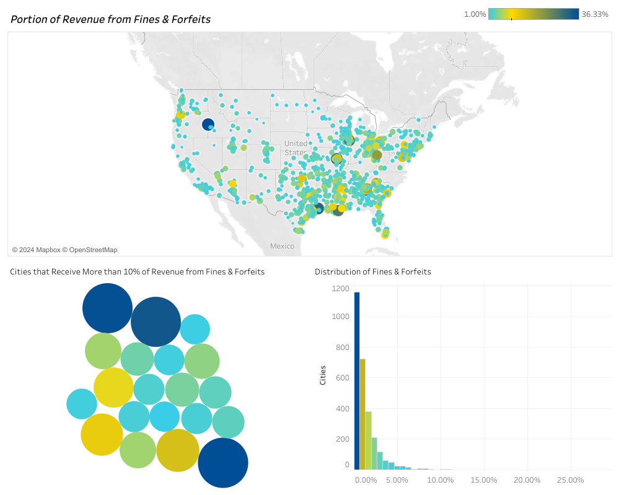Select the yellow map mark at Florida's southern tip
Screen dimensions: 619x495
pos(385,233)
